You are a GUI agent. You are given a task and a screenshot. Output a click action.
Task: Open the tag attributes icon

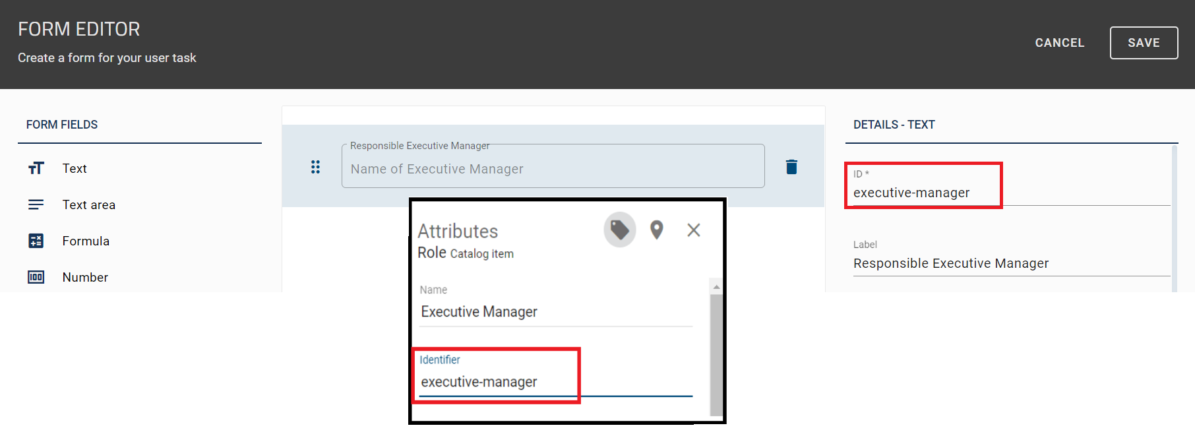pos(620,230)
